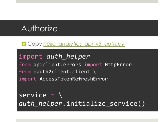
Task: Click the 'import auth_helper' code line
Action: point(54,57)
